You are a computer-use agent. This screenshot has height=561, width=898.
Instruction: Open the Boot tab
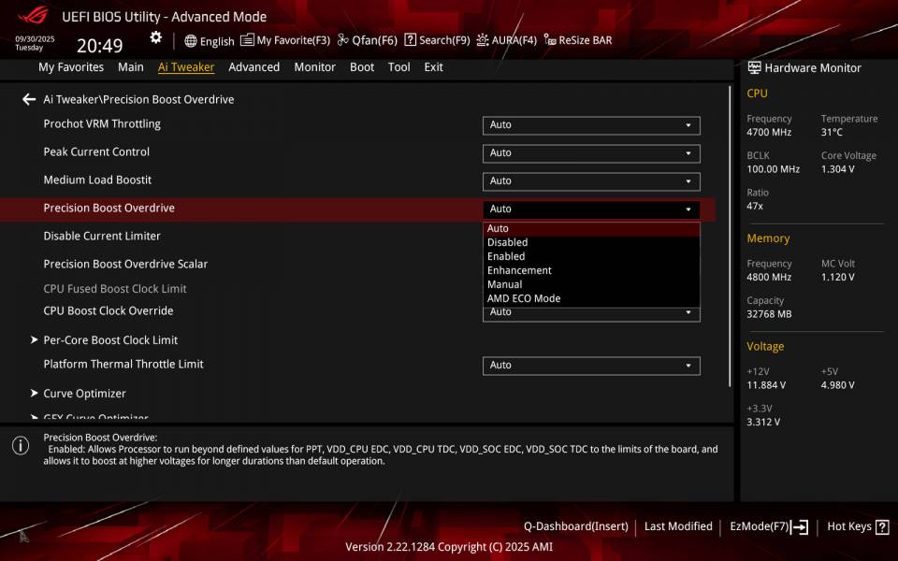(362, 66)
